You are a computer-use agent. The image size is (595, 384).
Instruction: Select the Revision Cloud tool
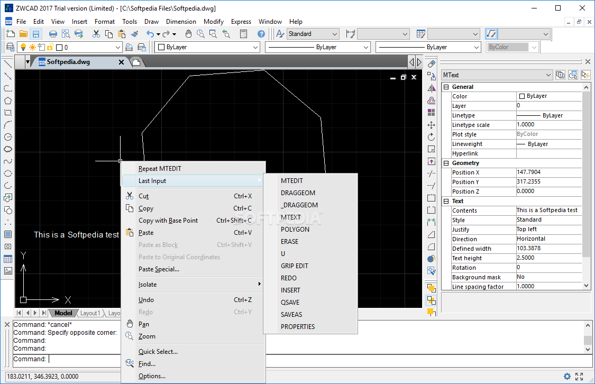(x=8, y=149)
